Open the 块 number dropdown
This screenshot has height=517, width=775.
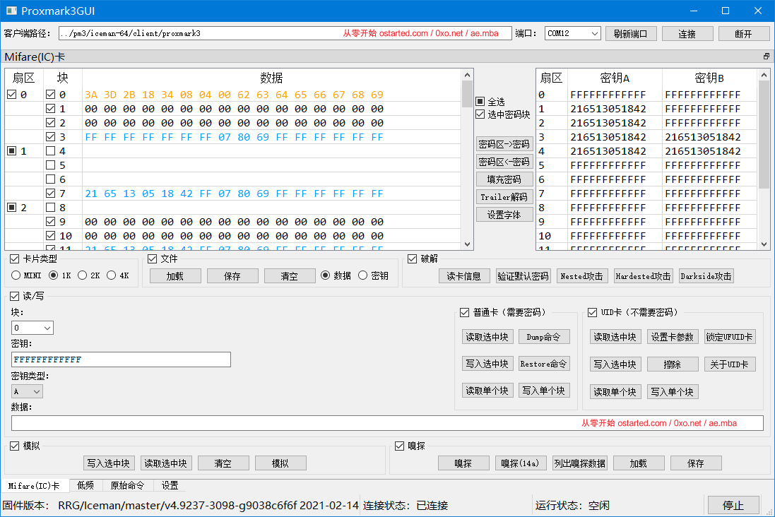32,328
